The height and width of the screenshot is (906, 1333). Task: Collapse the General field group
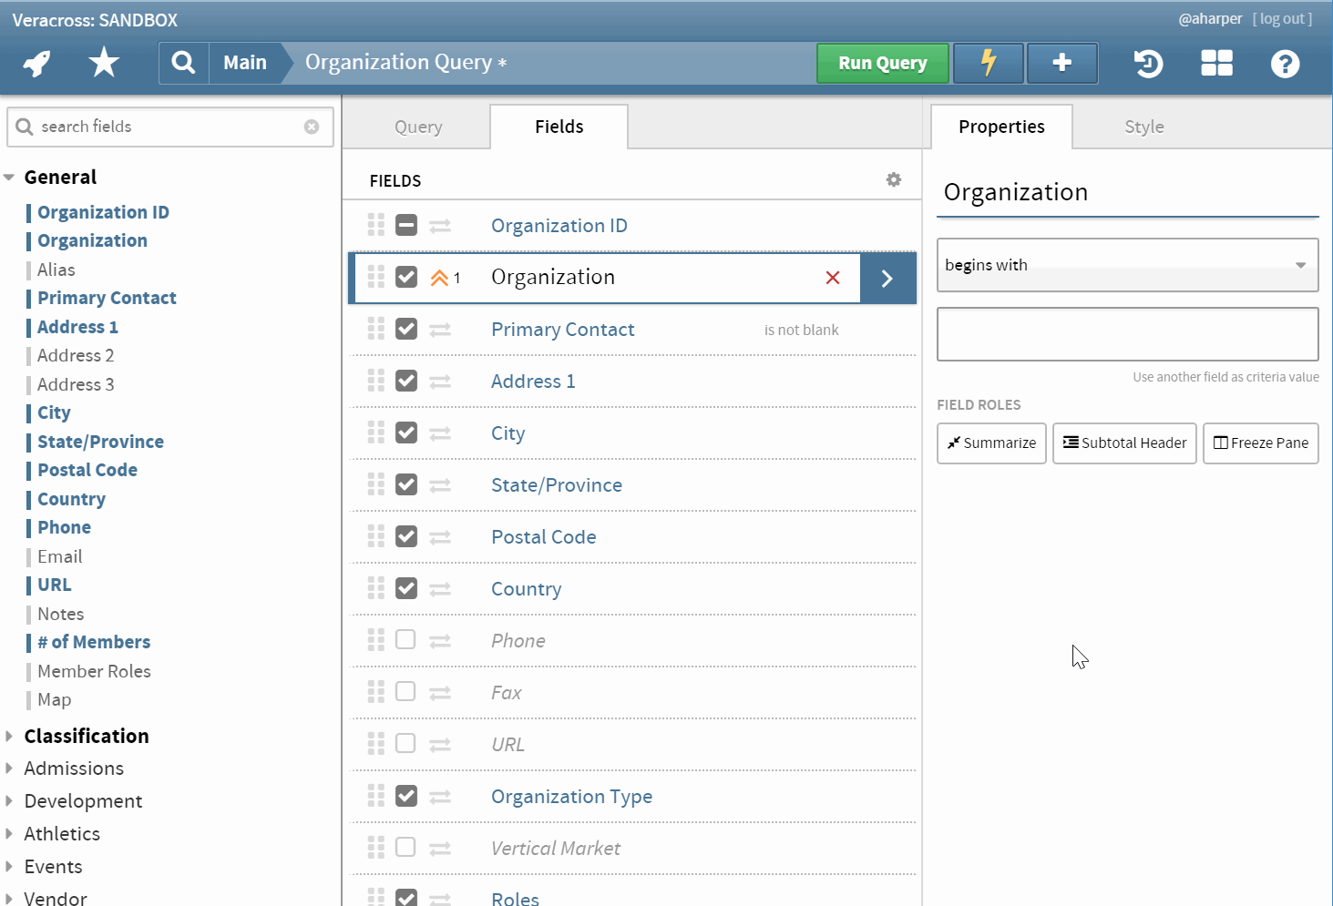click(x=9, y=178)
